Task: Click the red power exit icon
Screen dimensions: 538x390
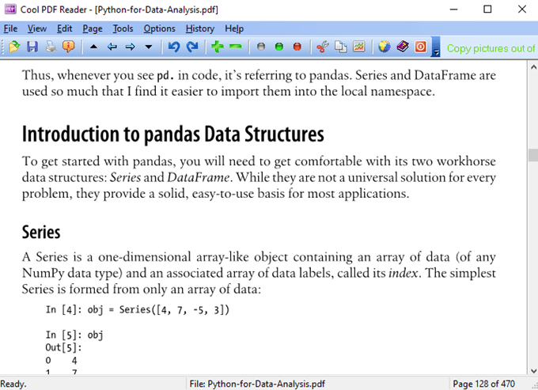Action: click(421, 47)
